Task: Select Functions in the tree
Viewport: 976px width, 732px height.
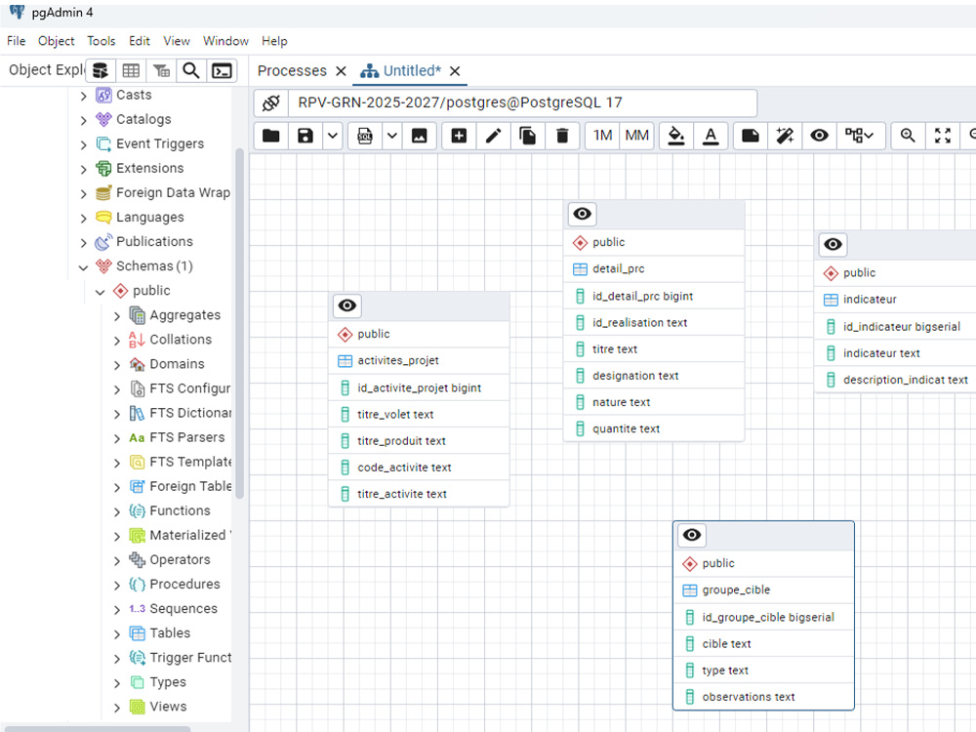Action: tap(180, 511)
